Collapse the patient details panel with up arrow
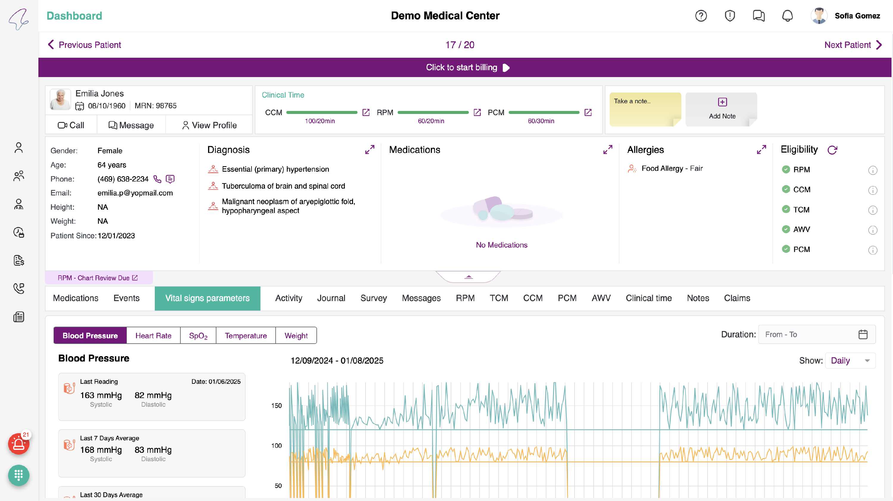The image size is (893, 501). (468, 277)
